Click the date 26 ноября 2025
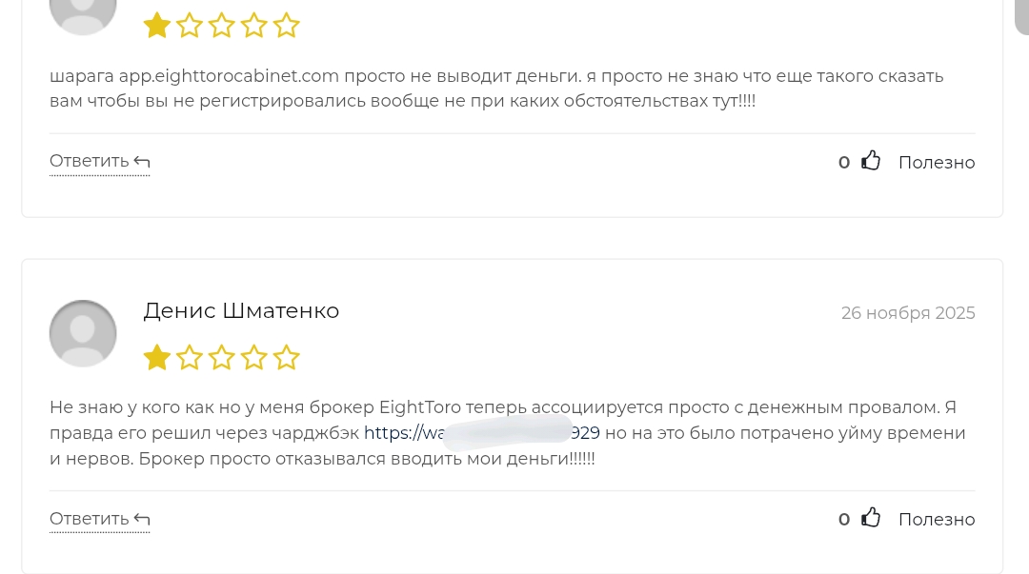This screenshot has width=1029, height=574. pyautogui.click(x=907, y=313)
